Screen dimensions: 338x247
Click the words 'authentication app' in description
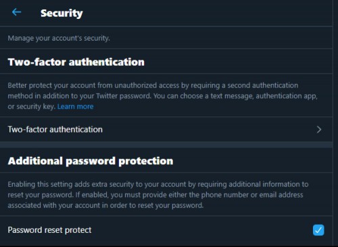click(286, 96)
